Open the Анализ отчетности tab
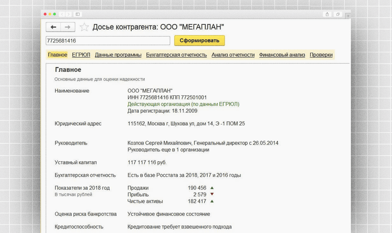 click(x=233, y=55)
